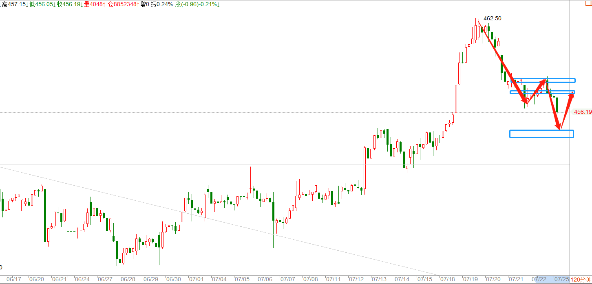592x284 pixels.
Task: Select the 07/14 date on time axis
Action: tap(402, 280)
